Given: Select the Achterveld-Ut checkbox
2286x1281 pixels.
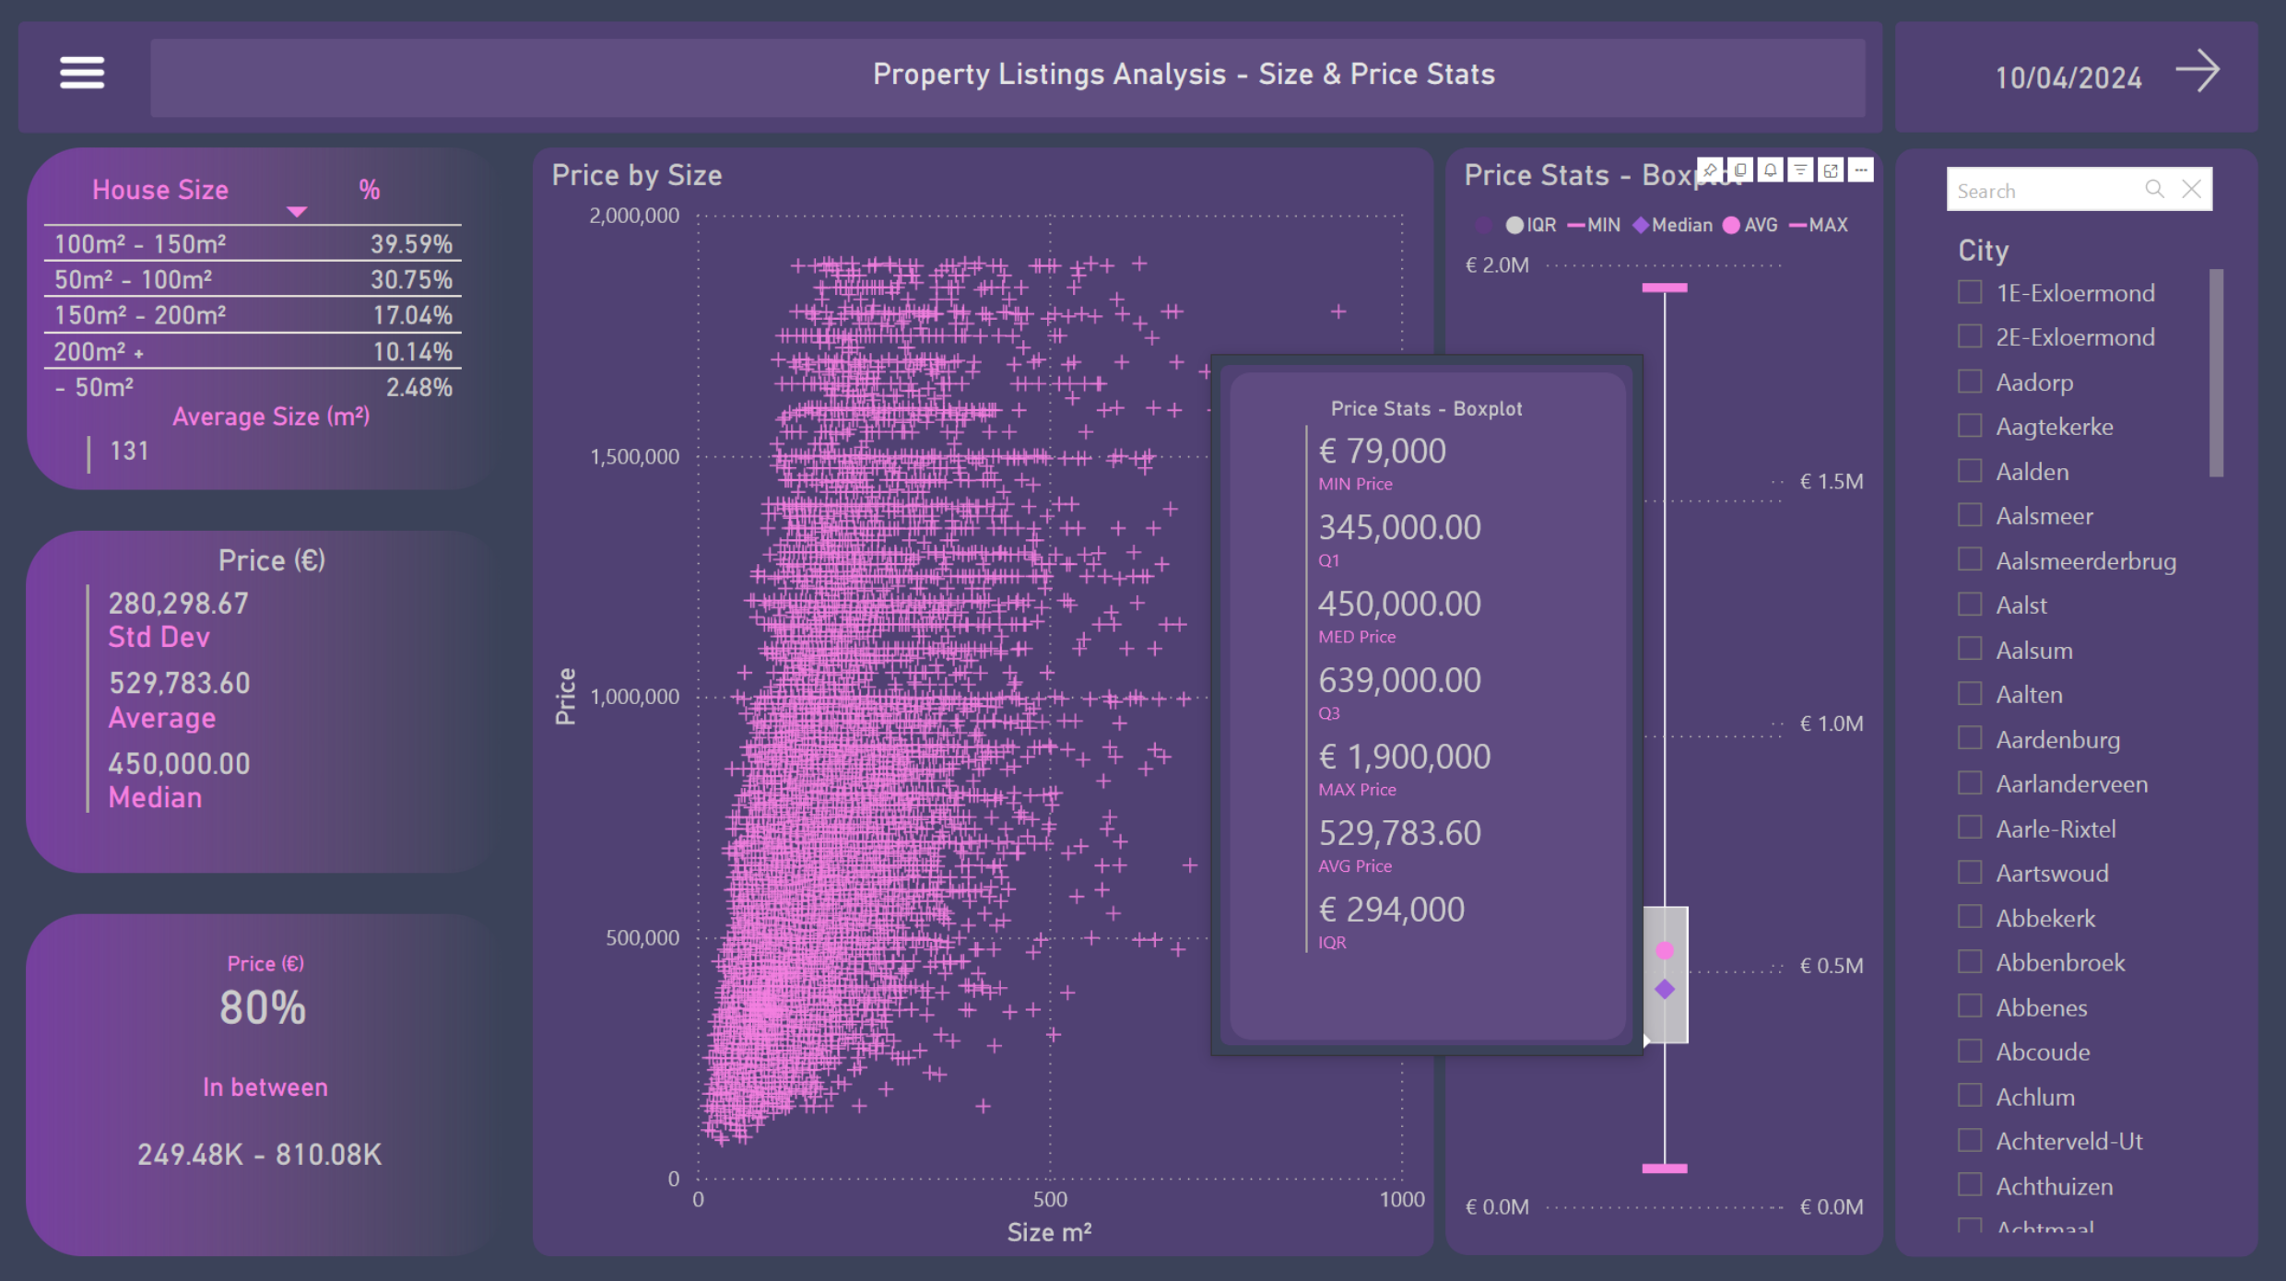Looking at the screenshot, I should (x=1970, y=1141).
